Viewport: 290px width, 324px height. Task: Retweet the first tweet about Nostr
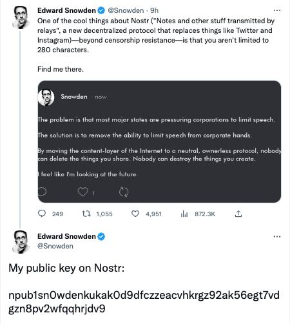click(86, 214)
